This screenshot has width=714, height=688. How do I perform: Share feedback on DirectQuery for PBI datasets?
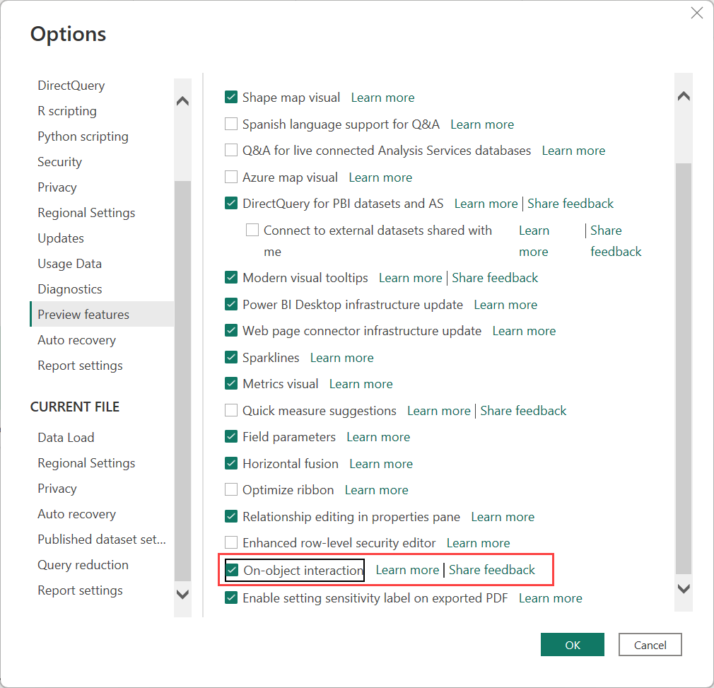pos(570,204)
